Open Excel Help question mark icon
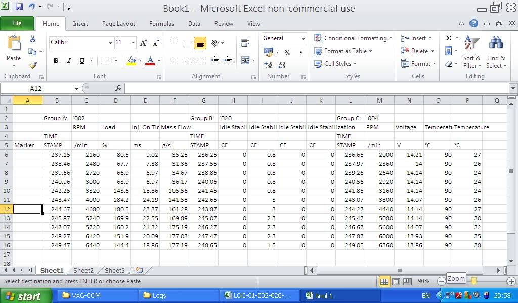Viewport: 518px width, 303px height. (473, 23)
